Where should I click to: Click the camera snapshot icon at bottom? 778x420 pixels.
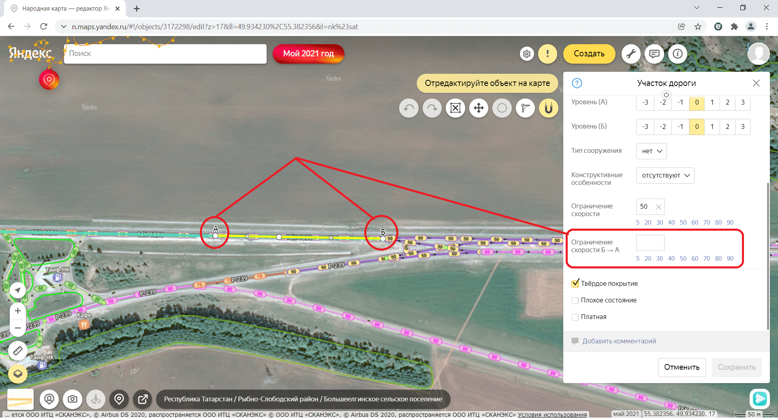click(x=73, y=399)
